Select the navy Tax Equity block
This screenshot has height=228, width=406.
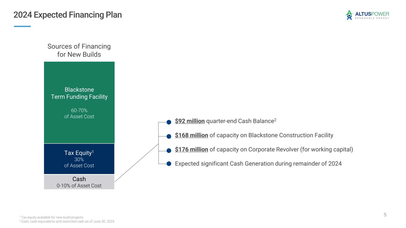[79, 159]
